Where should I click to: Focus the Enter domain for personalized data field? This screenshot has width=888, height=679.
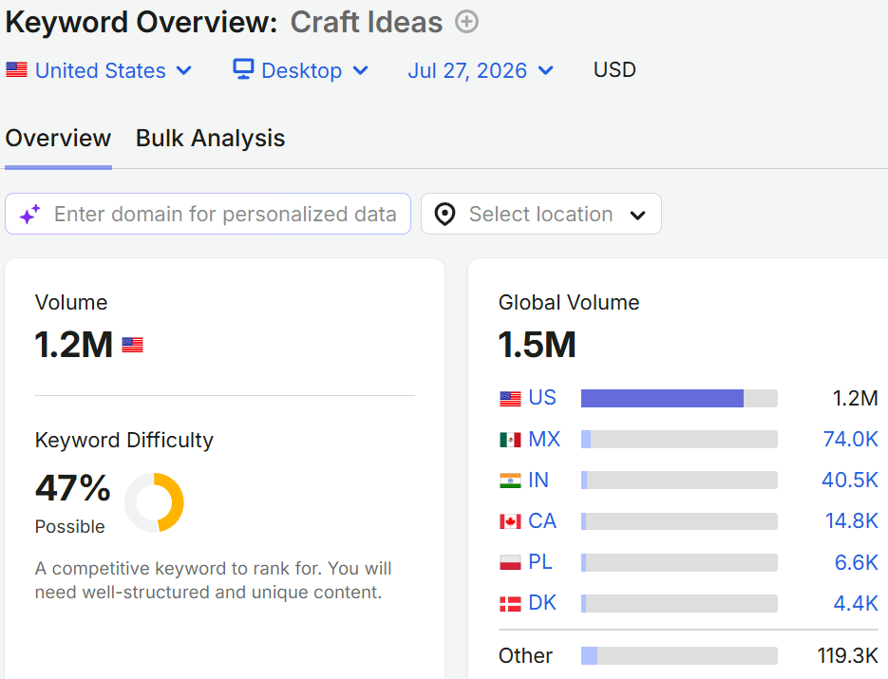tap(208, 214)
